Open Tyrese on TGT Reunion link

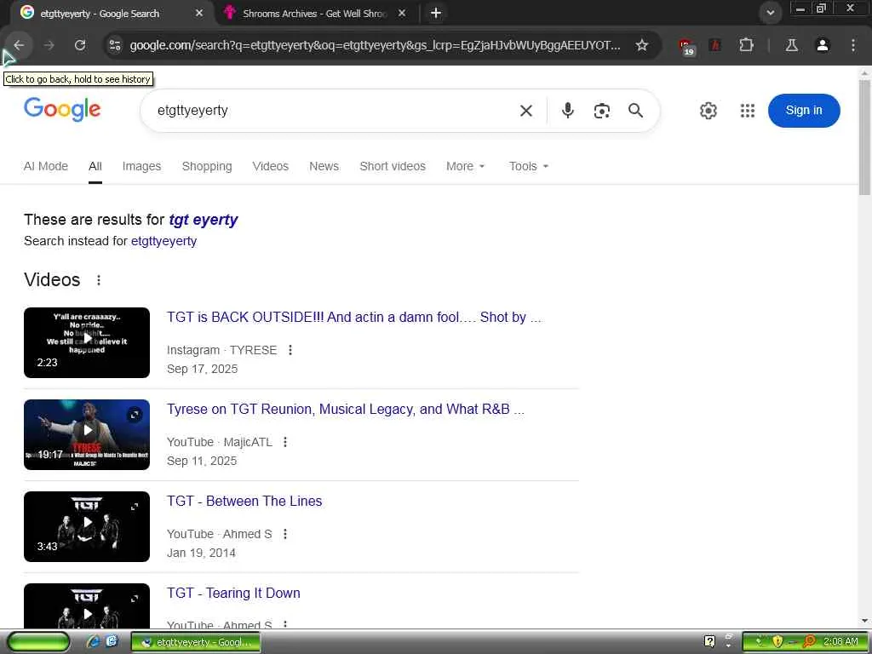[346, 409]
